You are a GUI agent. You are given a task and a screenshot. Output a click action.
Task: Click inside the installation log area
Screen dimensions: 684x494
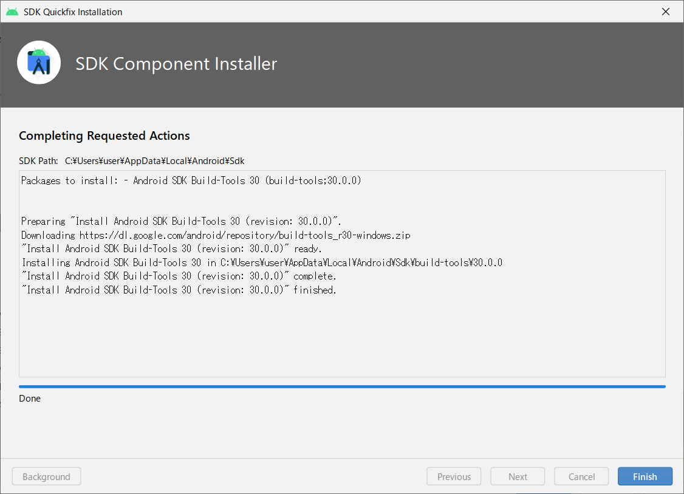click(x=342, y=334)
